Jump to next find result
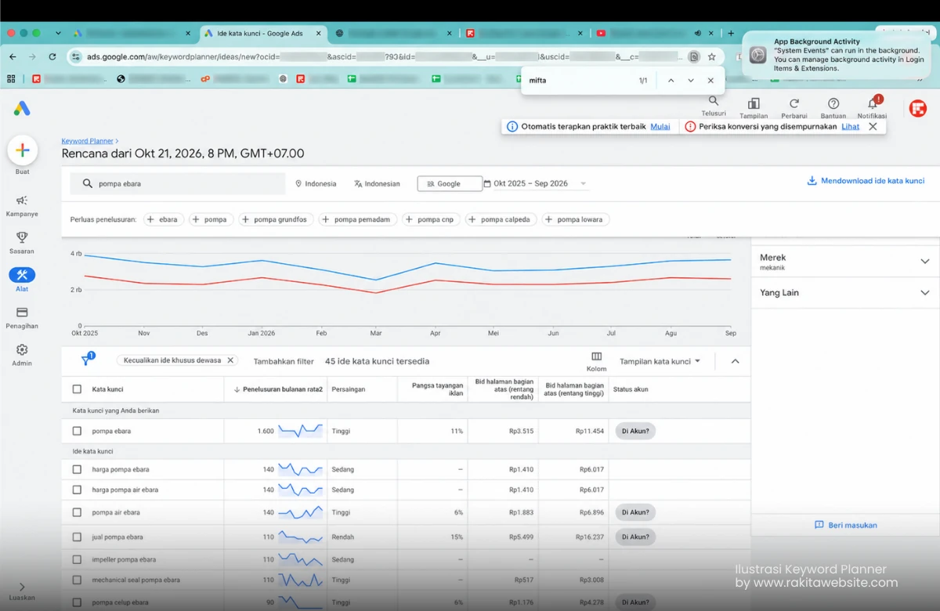This screenshot has height=611, width=940. (691, 81)
